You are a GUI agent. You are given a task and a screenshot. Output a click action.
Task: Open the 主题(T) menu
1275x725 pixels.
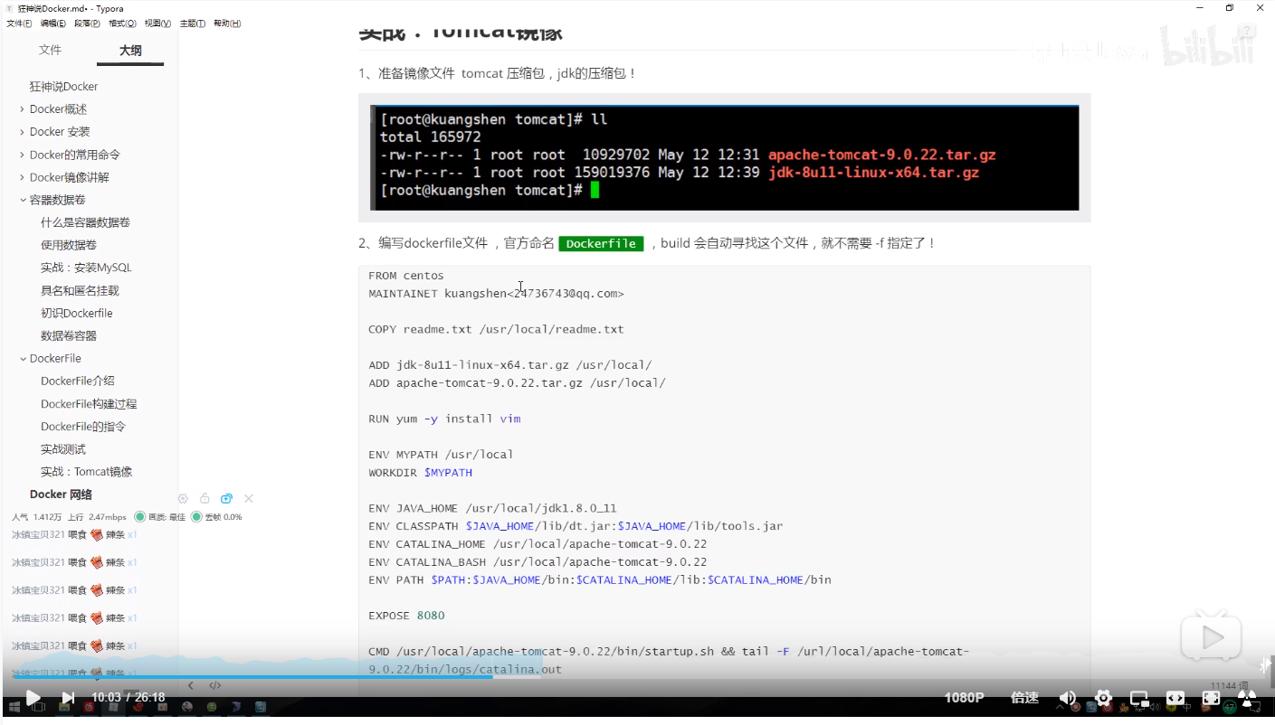click(192, 24)
